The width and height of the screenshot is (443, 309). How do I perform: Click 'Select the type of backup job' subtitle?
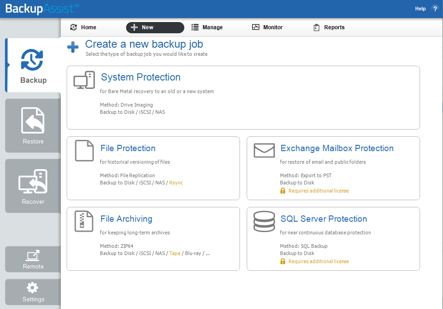[147, 54]
